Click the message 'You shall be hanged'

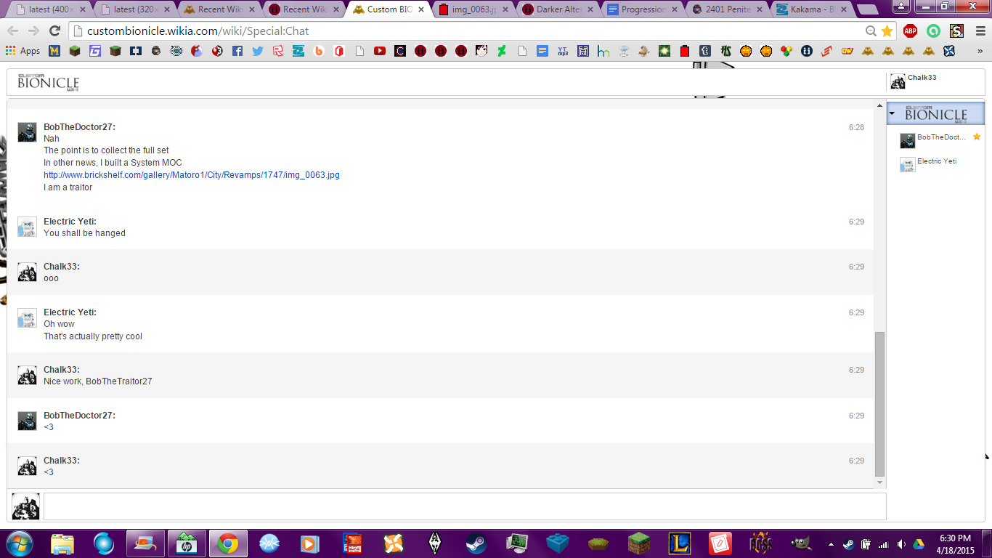point(84,233)
